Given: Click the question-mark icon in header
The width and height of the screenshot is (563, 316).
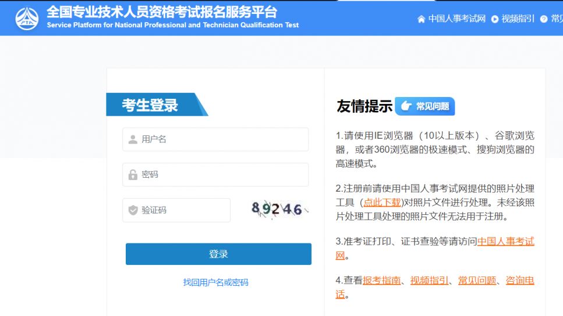Looking at the screenshot, I should point(544,19).
